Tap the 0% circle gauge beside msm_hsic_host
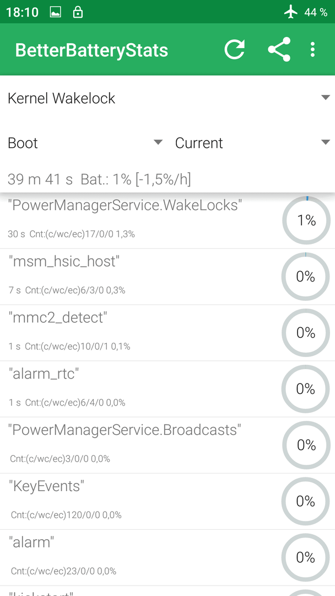Image resolution: width=335 pixels, height=596 pixels. 306,276
